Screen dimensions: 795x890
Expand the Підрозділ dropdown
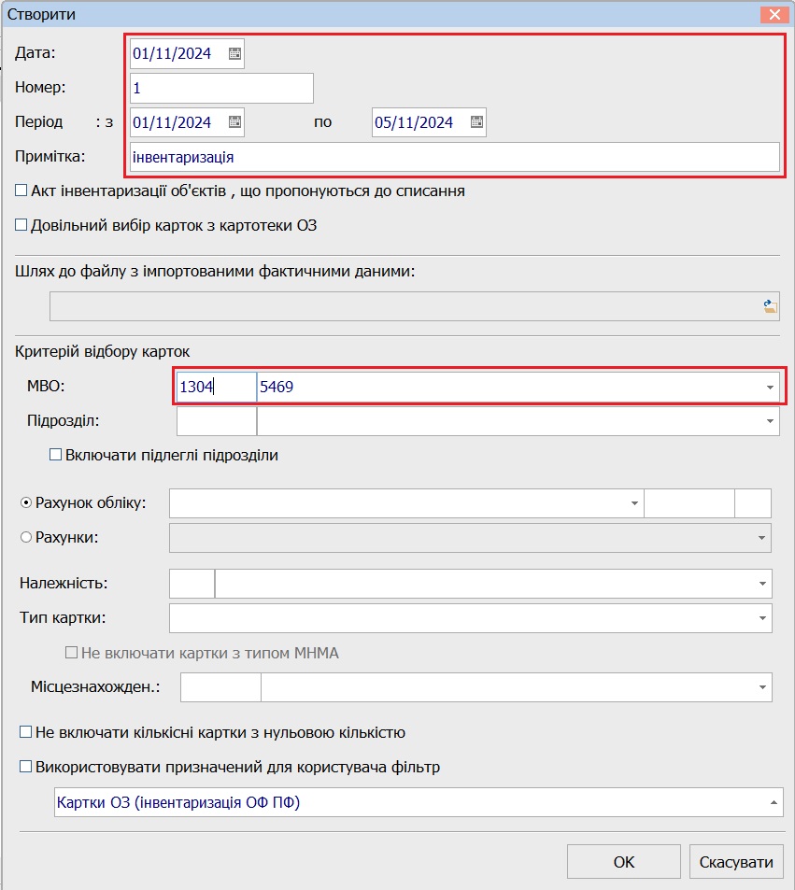pyautogui.click(x=770, y=422)
